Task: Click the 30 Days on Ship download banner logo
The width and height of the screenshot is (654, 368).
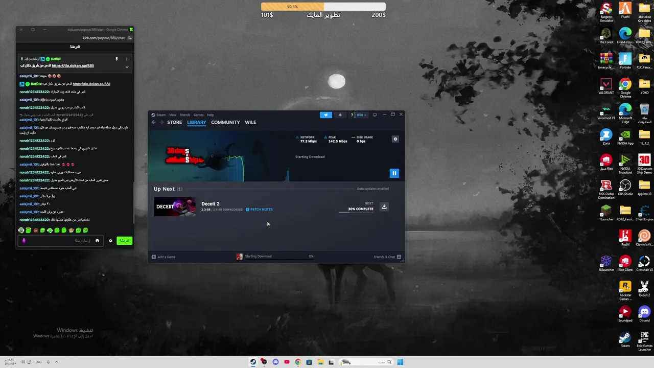Action: point(184,156)
